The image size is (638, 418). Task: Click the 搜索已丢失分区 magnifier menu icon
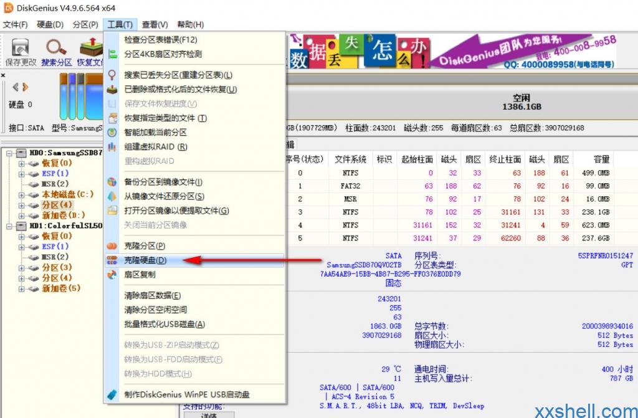click(x=112, y=75)
